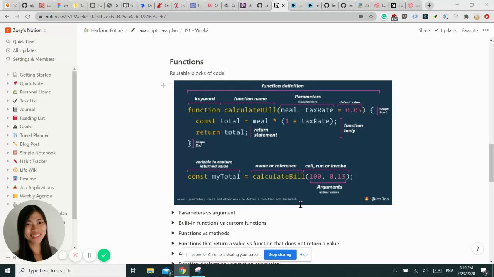
Task: Pause the Loom recording
Action: point(90,255)
